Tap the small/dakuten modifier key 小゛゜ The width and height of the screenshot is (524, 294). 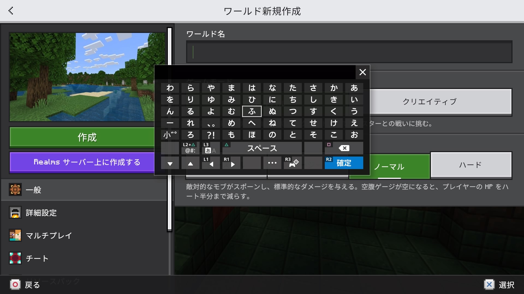pos(170,135)
